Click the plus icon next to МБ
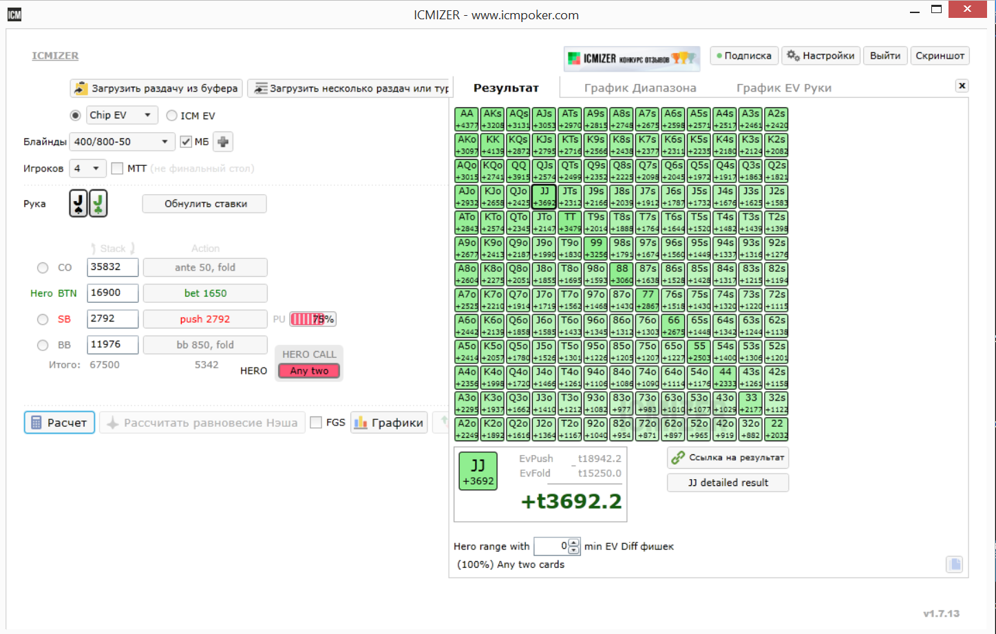This screenshot has height=634, width=996. point(223,142)
